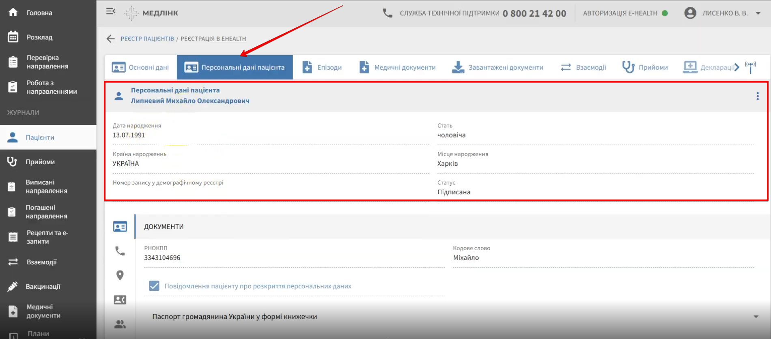Click patient name Липневий Михайло Олександрович
771x339 pixels.
tap(190, 101)
